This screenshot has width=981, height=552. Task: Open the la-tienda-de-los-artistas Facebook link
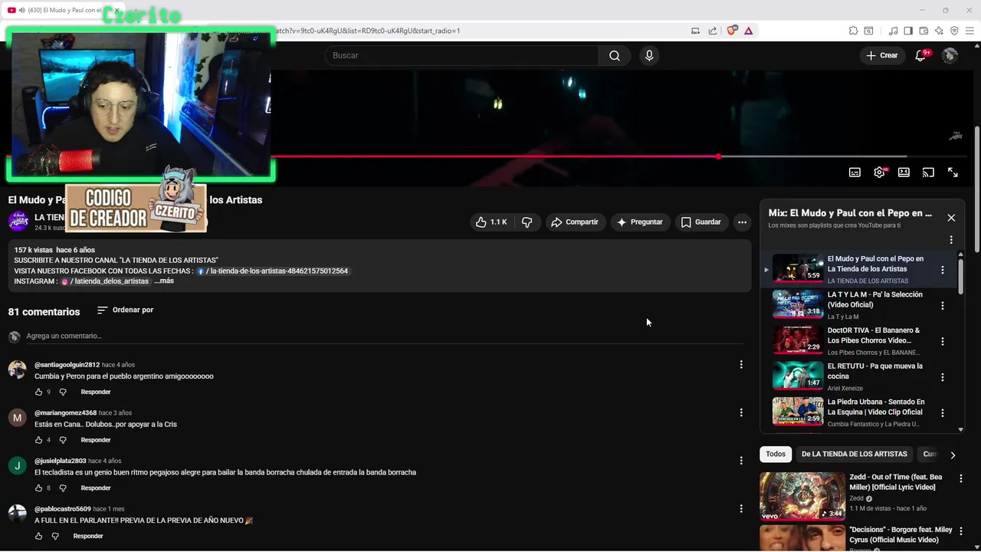(273, 271)
